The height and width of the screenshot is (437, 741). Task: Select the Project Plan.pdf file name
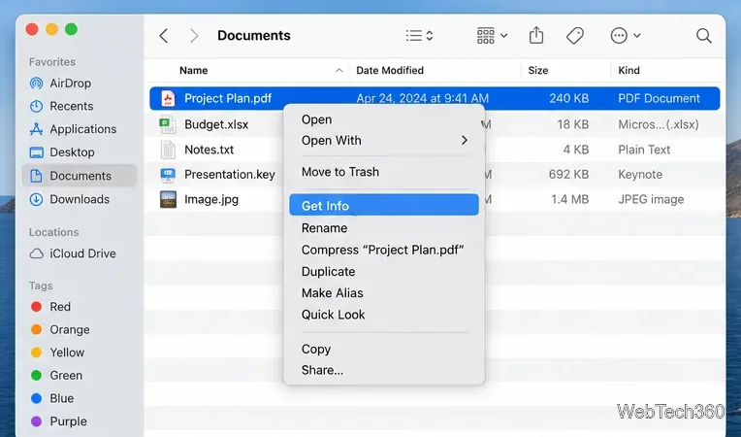228,98
